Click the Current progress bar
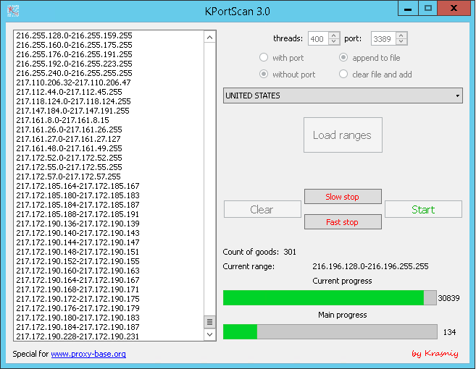This screenshot has width=476, height=369. (x=330, y=298)
